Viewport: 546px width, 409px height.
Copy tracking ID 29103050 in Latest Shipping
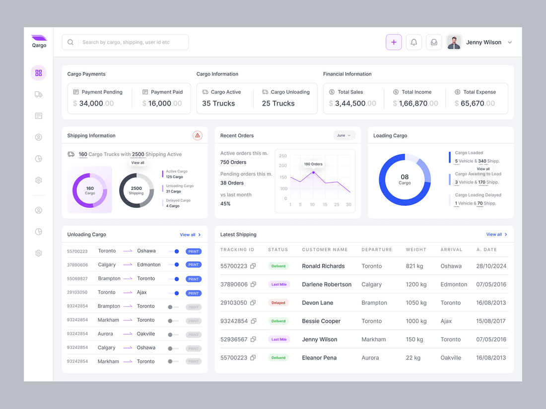tap(253, 303)
